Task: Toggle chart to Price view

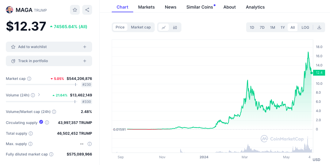Action: pos(120,27)
